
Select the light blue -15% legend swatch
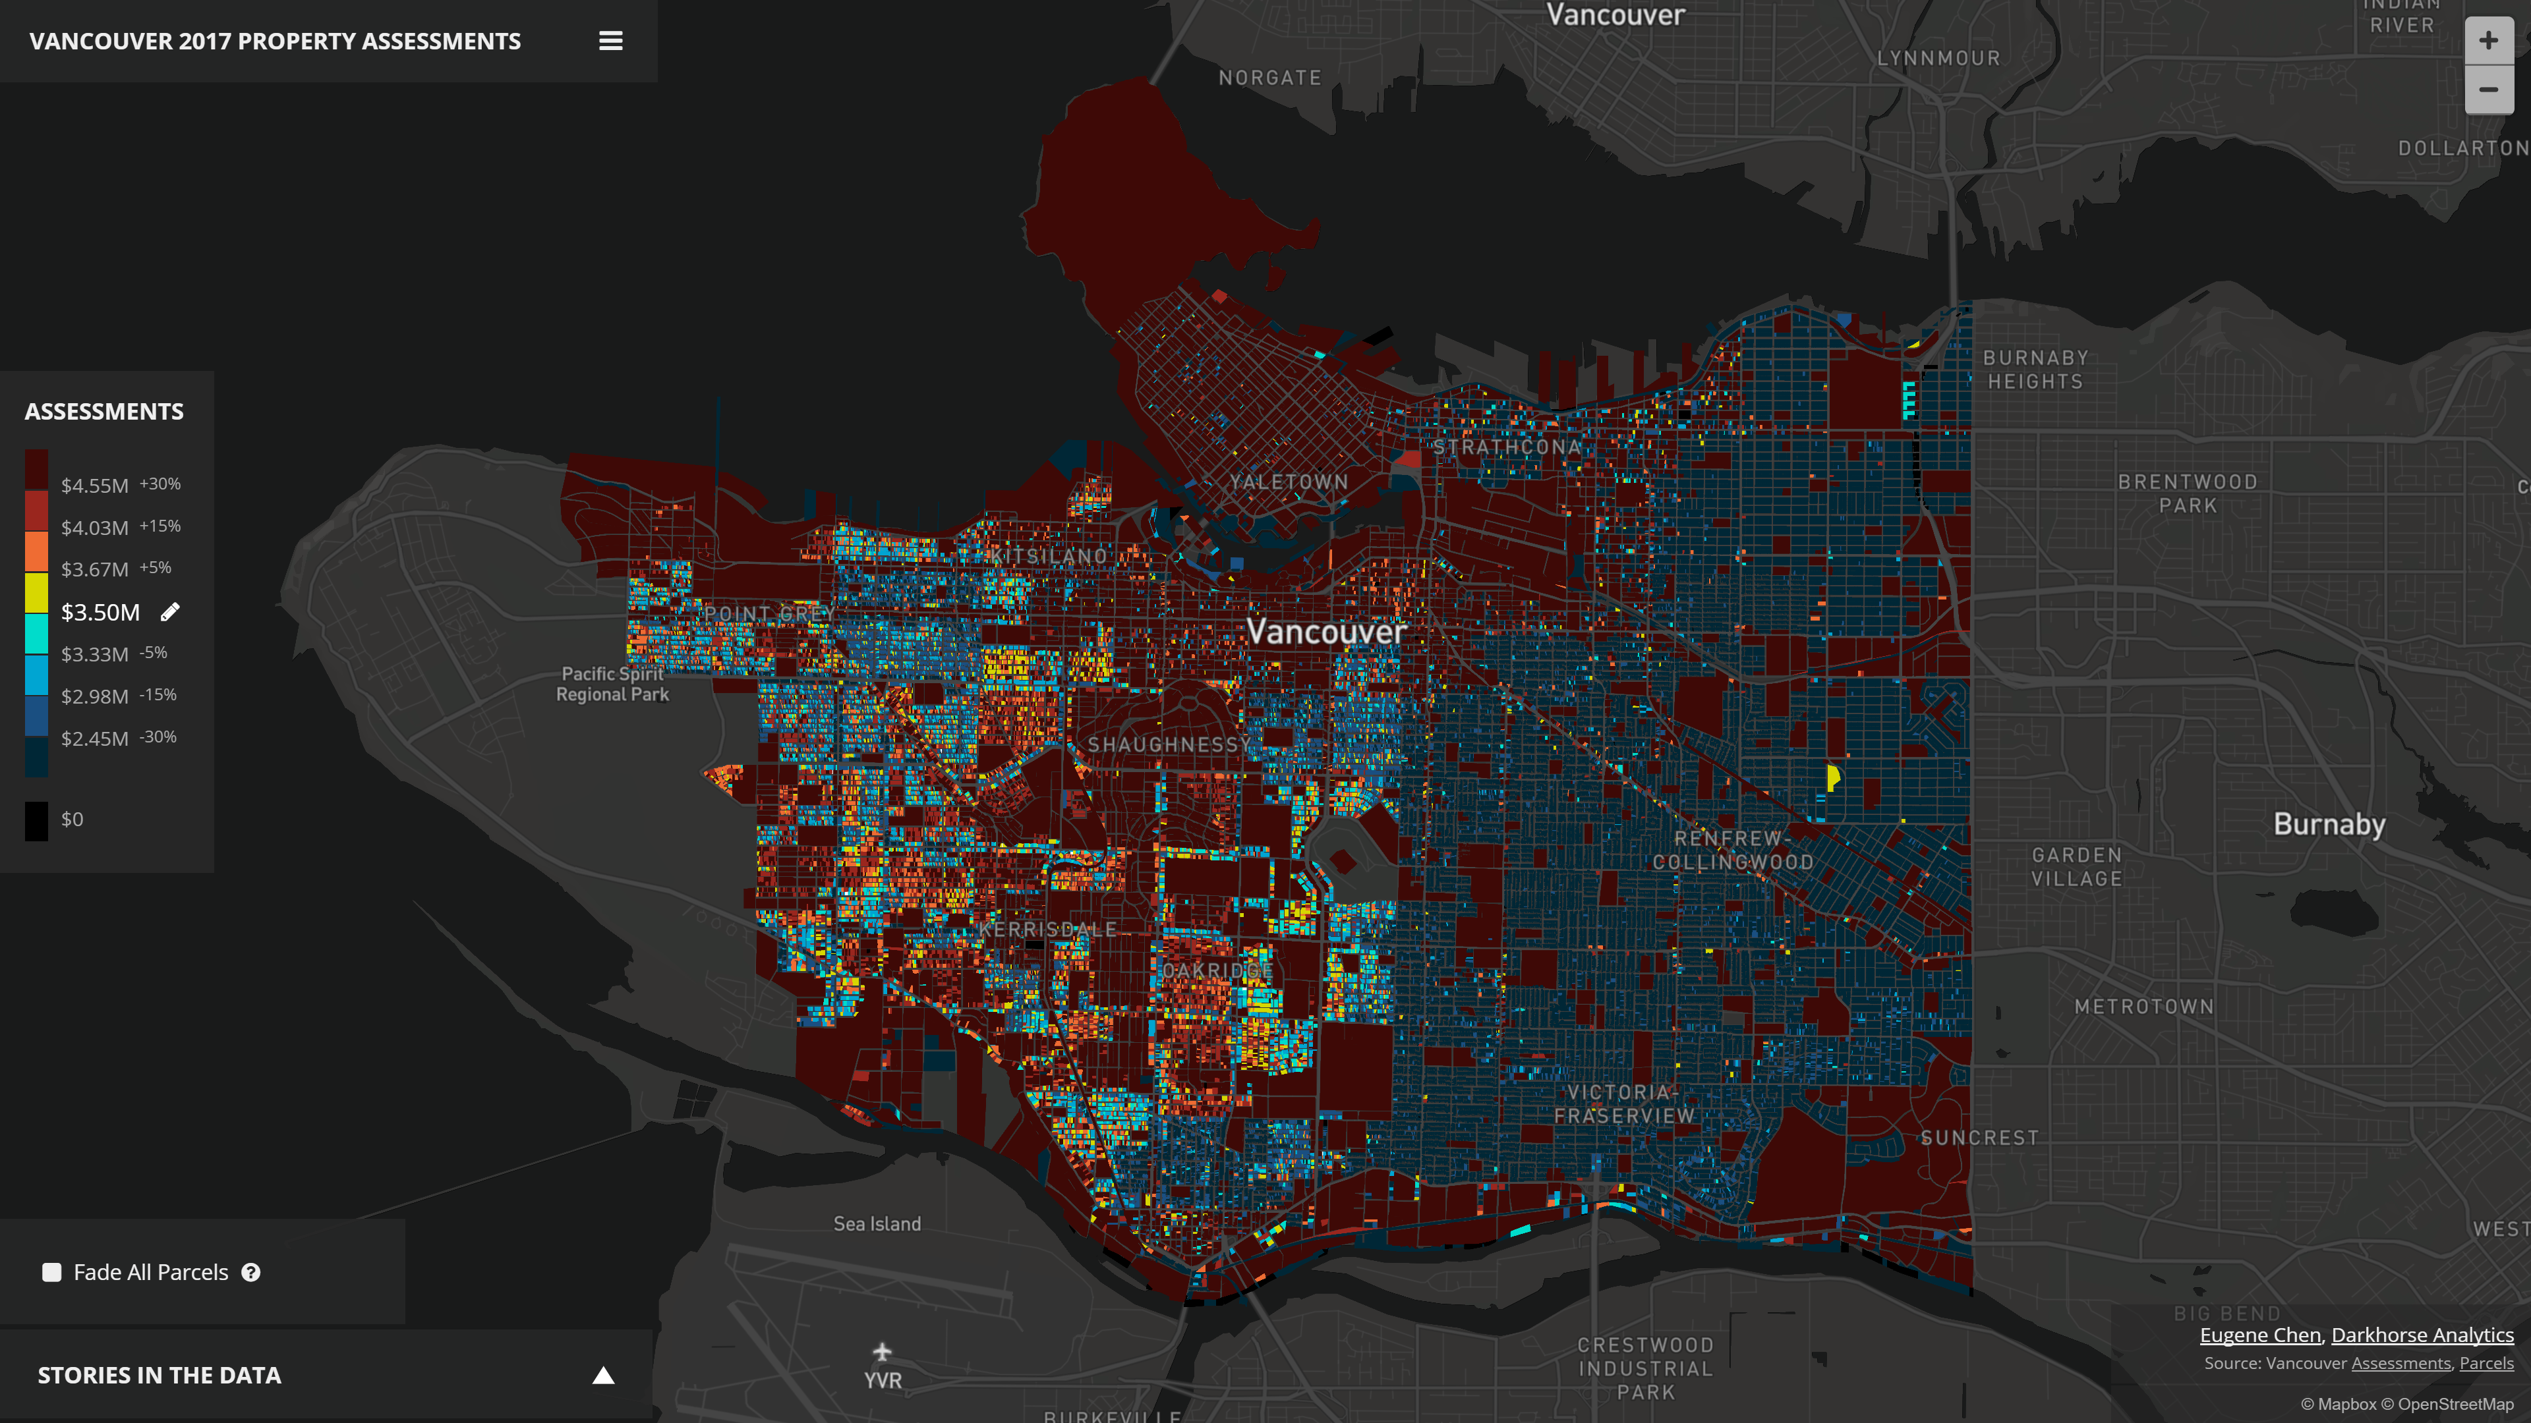pos(36,676)
